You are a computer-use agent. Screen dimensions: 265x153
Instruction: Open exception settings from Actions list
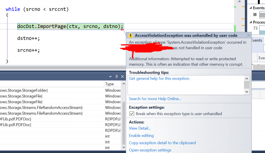tap(150, 150)
